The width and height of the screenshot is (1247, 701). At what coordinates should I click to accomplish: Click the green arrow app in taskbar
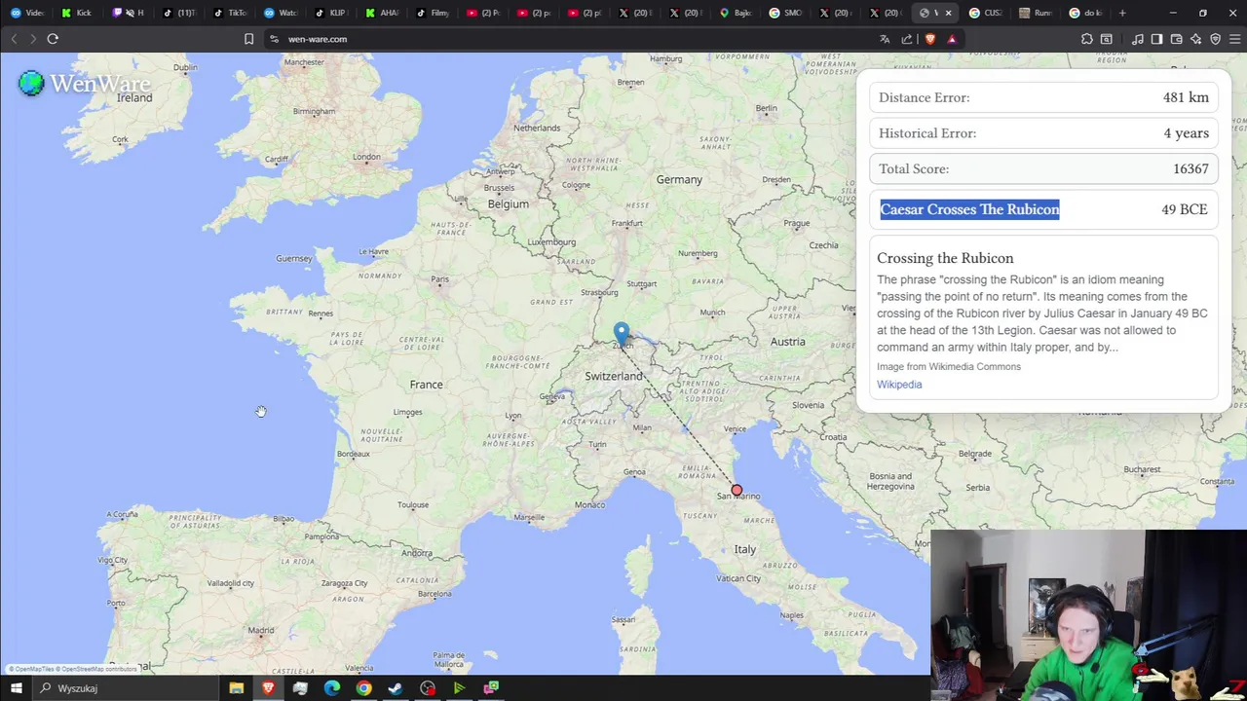(x=459, y=688)
